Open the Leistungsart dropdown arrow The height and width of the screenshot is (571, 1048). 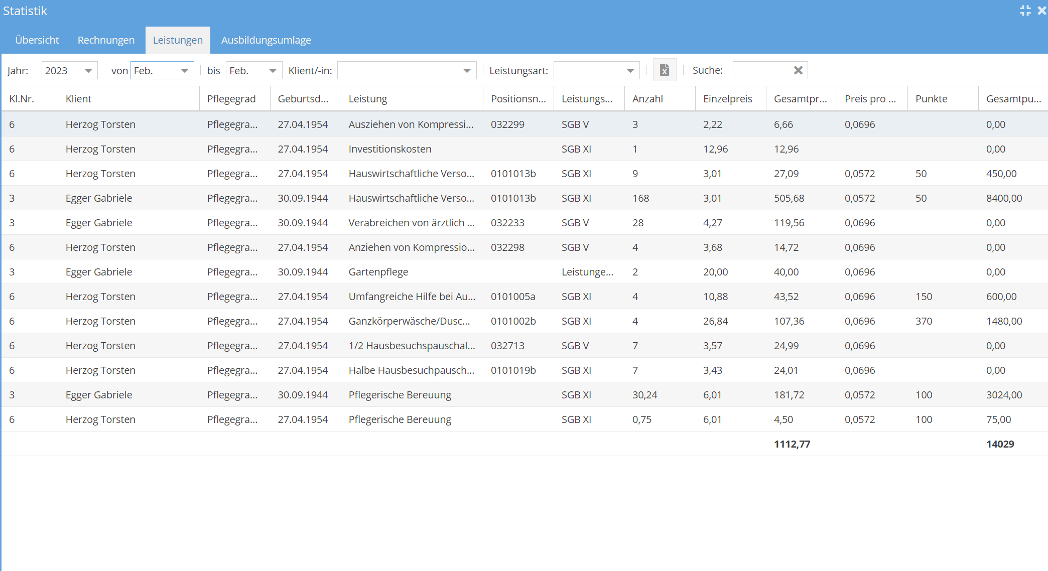pos(630,71)
